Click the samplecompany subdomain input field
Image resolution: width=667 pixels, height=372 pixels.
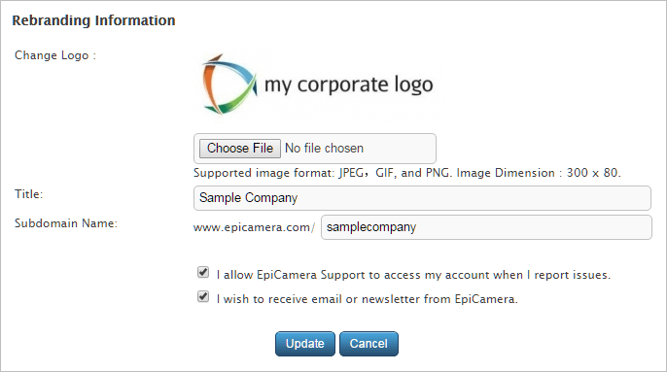point(486,227)
